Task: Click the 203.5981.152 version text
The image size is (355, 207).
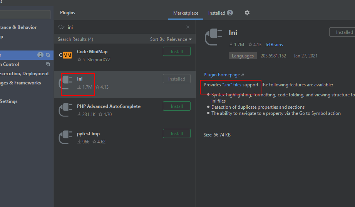Action: point(273,56)
